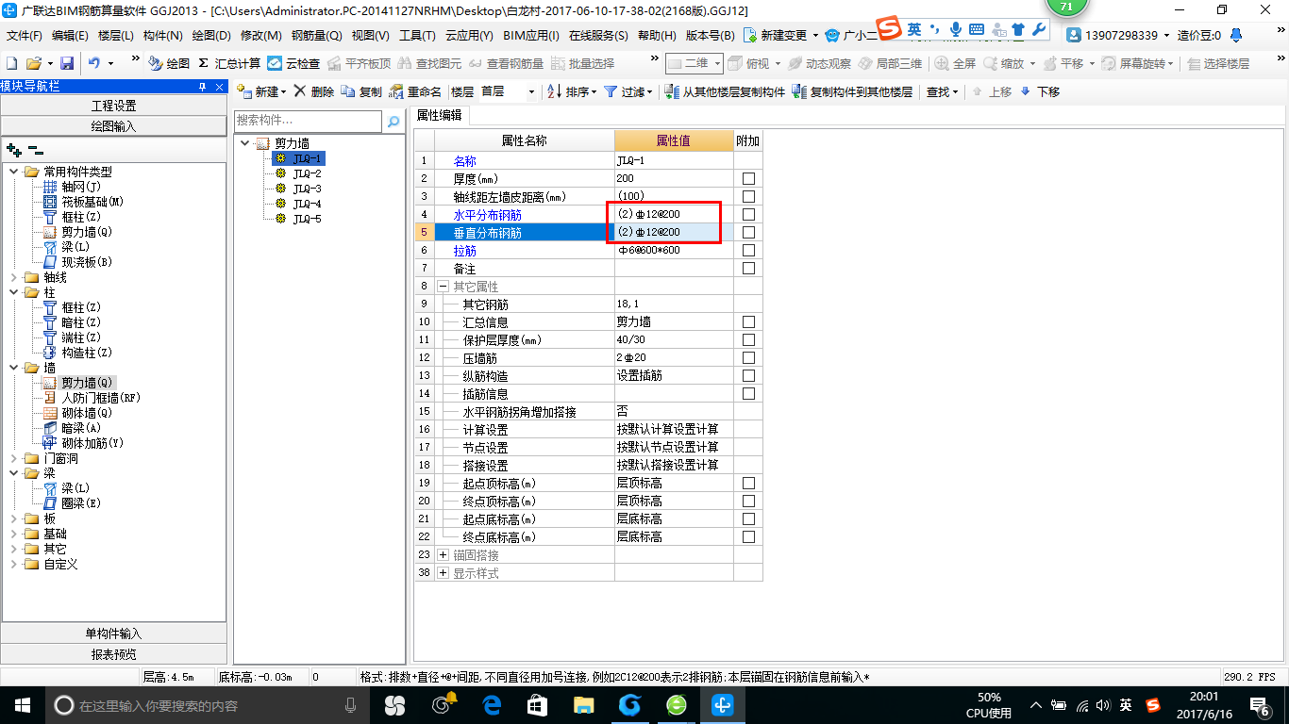This screenshot has width=1289, height=724.
Task: Click 拉筋 value cell Φ6@600*600
Action: pyautogui.click(x=674, y=250)
